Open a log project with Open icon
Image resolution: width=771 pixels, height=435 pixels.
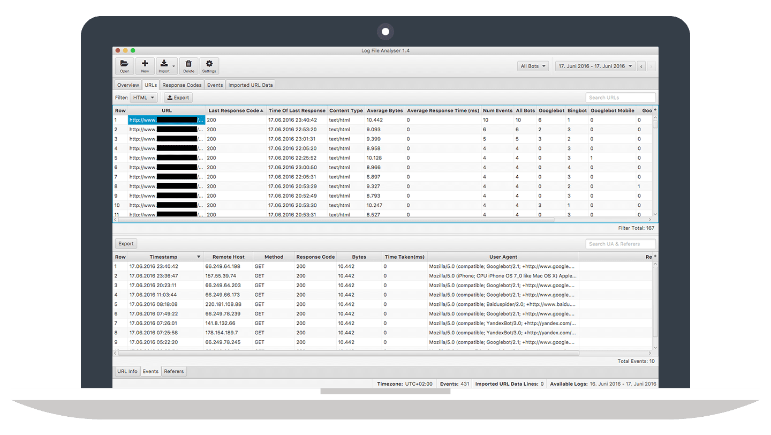124,66
